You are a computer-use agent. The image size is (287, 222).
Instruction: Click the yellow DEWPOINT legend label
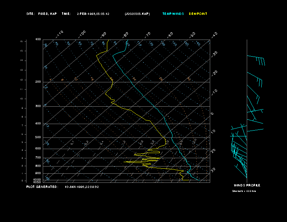[198, 14]
